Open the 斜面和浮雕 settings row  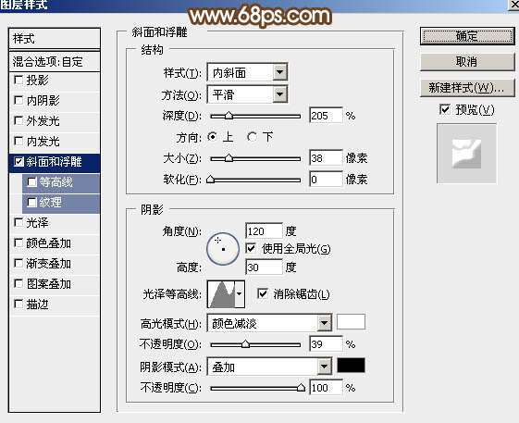click(55, 162)
